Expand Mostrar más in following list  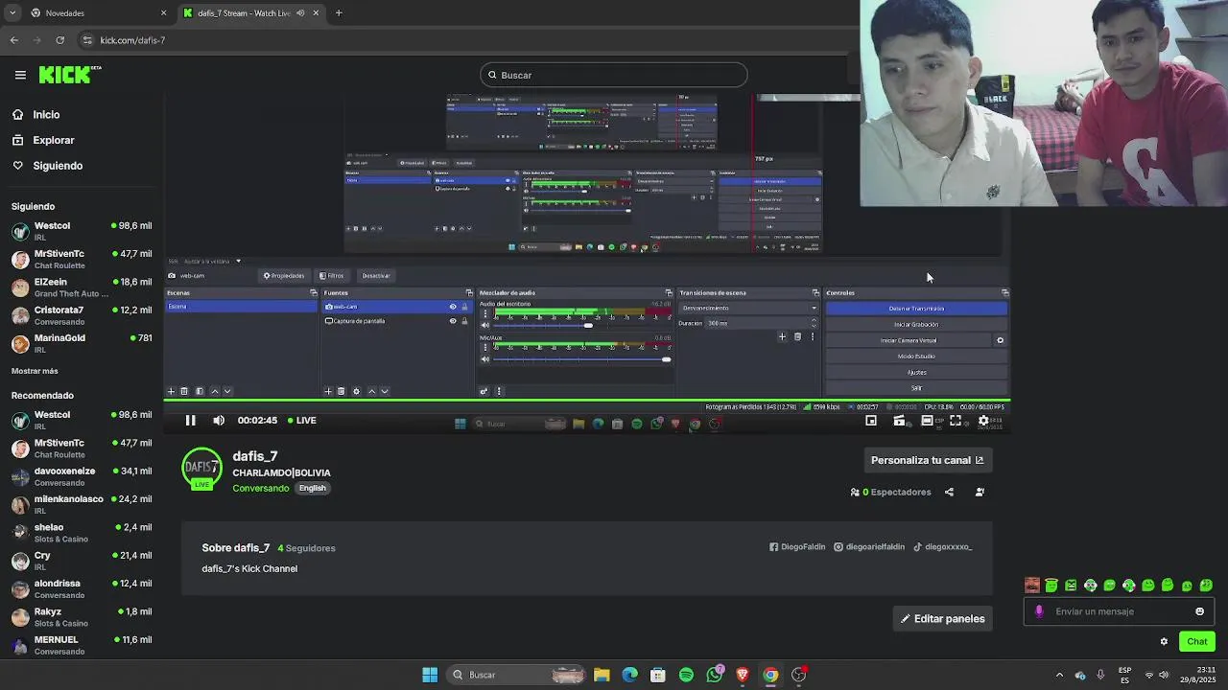(35, 371)
